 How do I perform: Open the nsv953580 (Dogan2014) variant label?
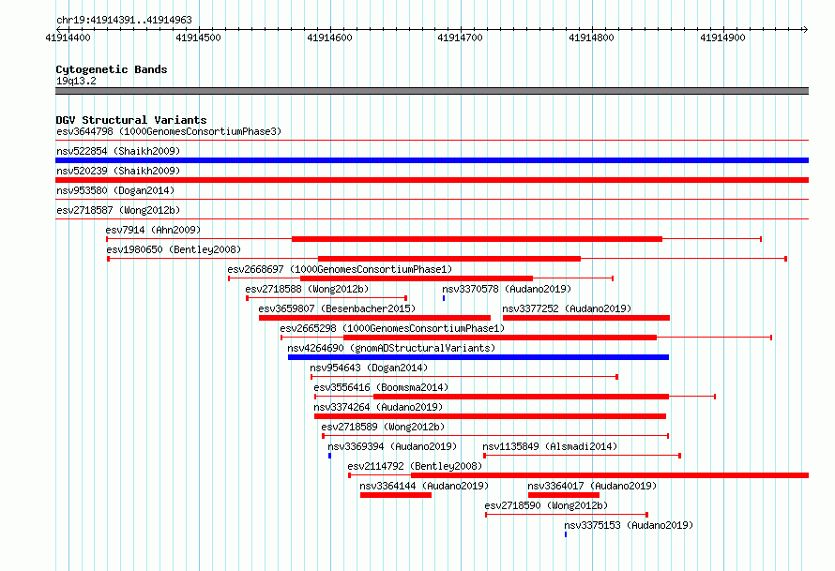point(115,190)
